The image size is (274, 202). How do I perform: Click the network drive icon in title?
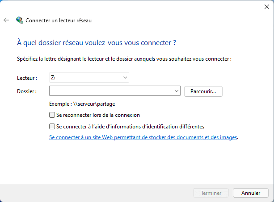point(19,20)
